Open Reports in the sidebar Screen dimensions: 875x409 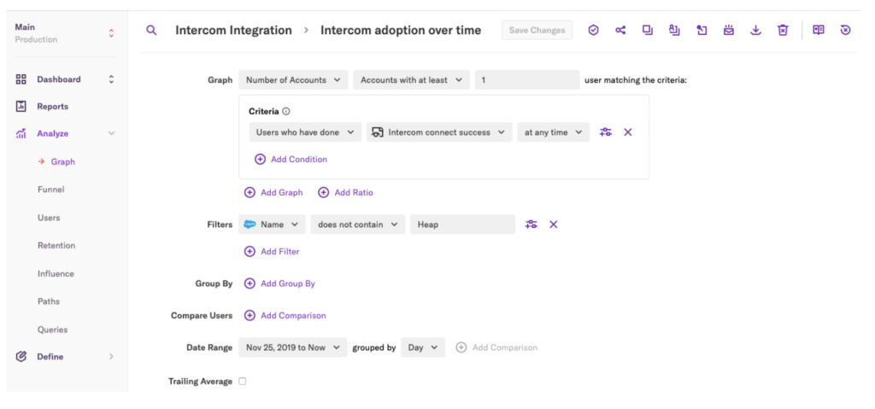(52, 106)
